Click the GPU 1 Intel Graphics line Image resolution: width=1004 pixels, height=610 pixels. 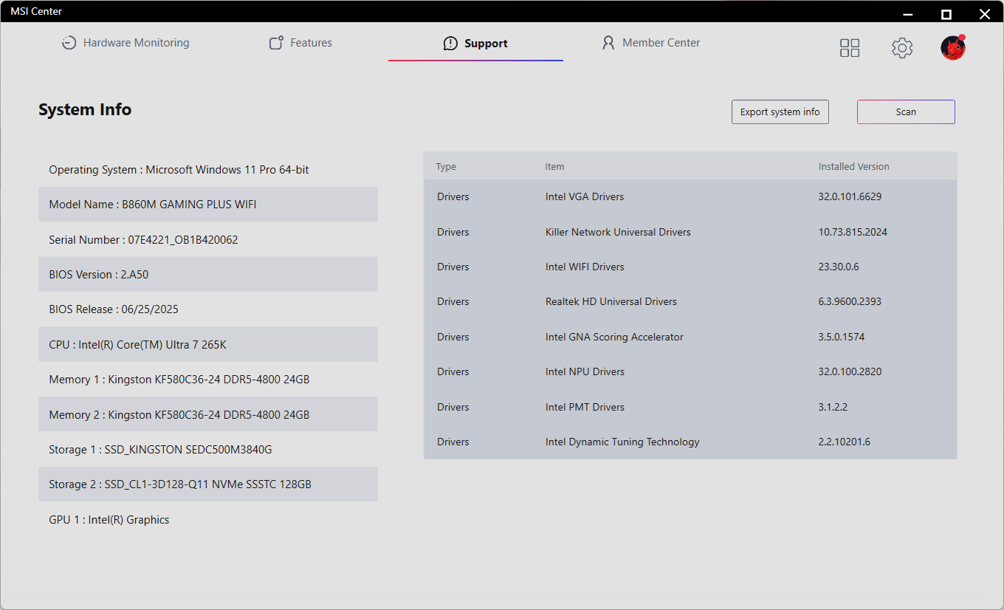point(208,519)
